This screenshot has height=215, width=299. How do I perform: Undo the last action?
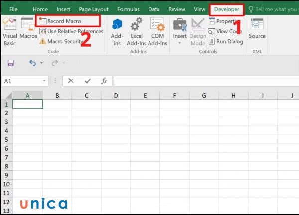coord(32,63)
